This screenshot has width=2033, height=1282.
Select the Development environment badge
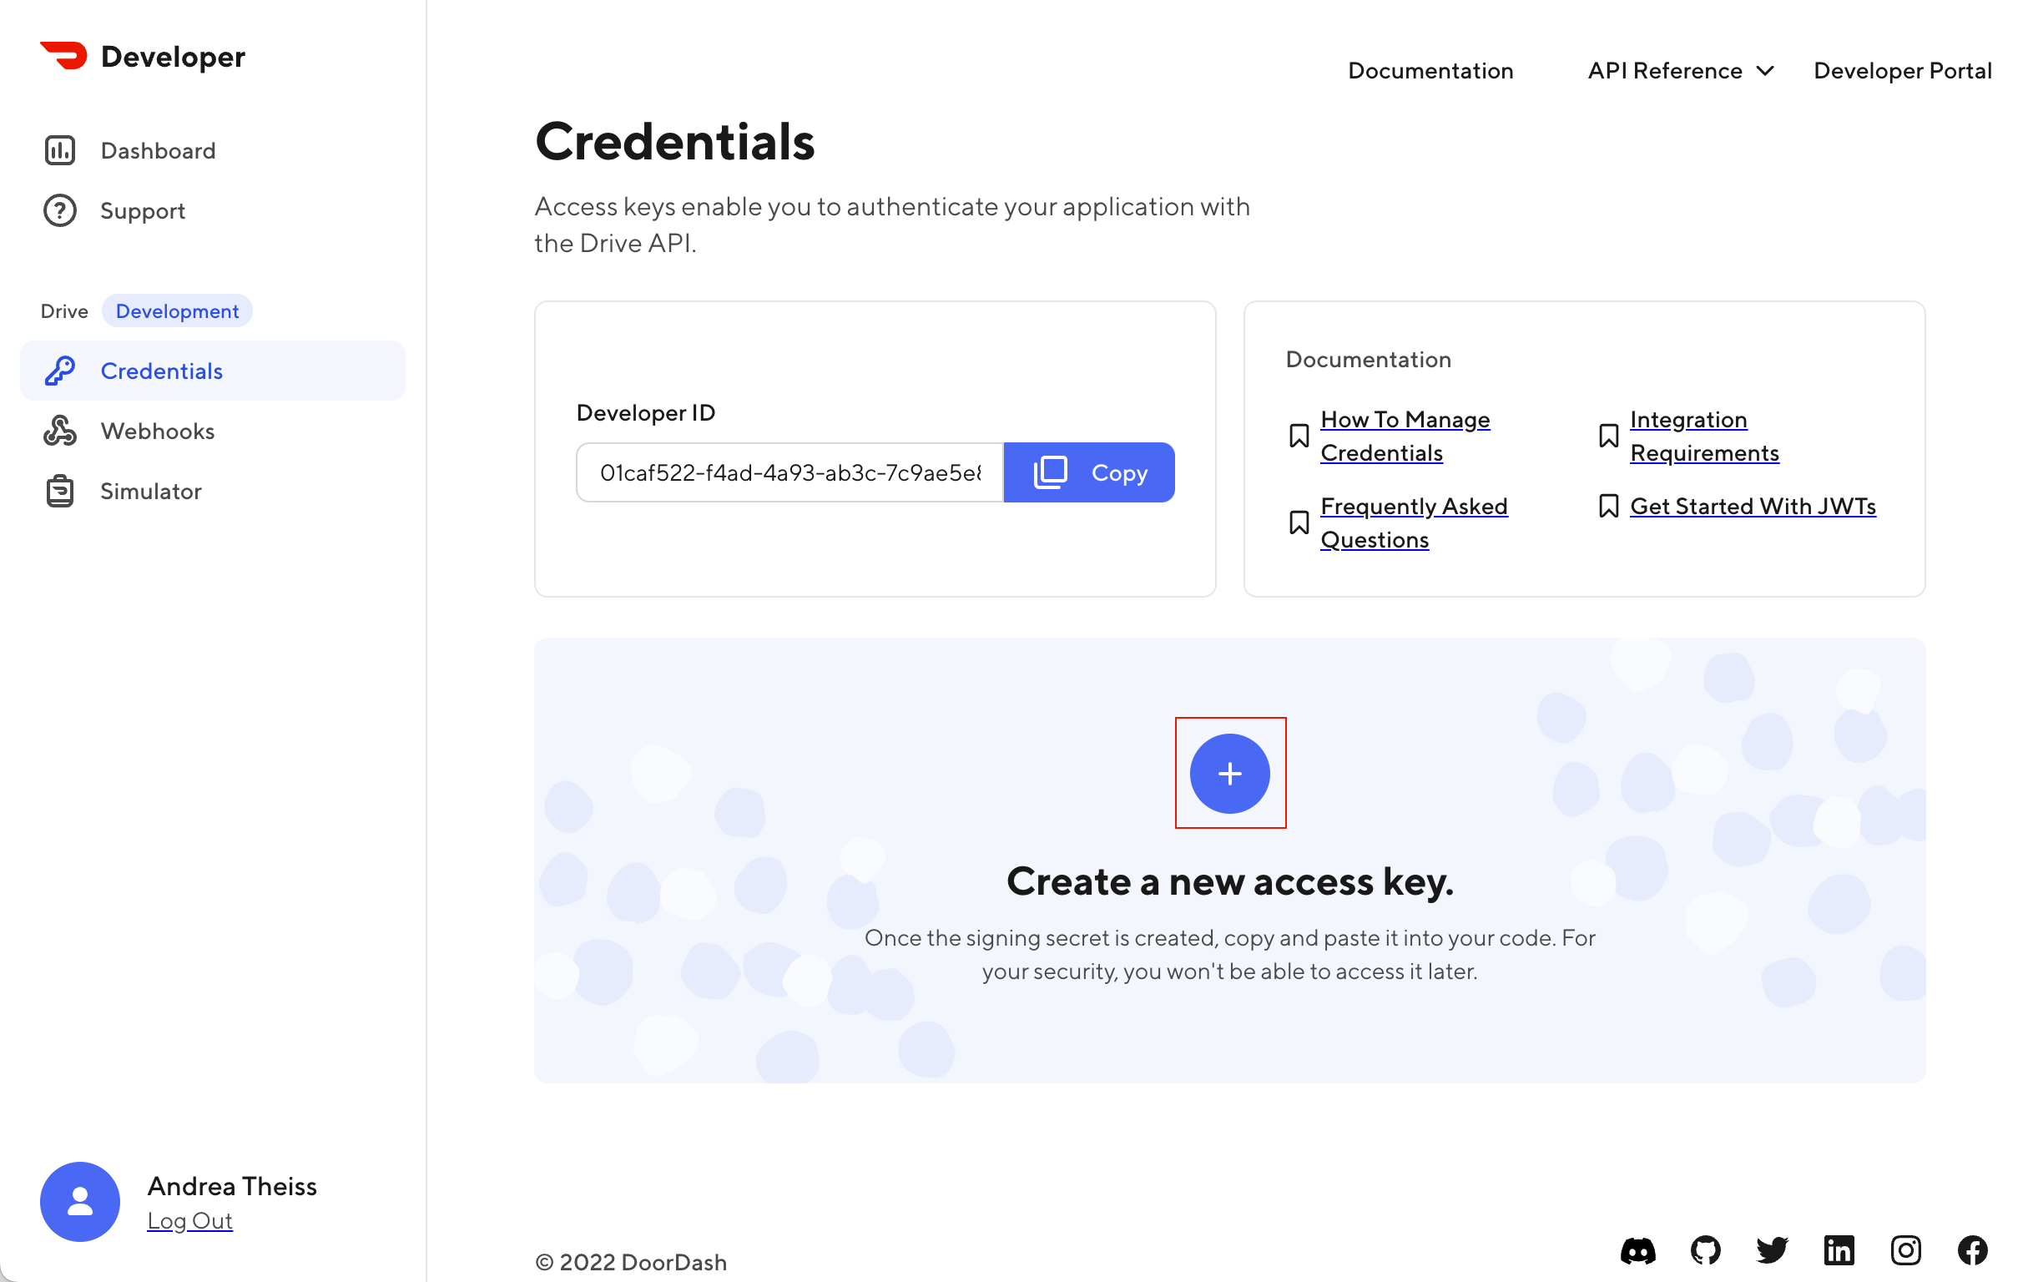(x=179, y=310)
